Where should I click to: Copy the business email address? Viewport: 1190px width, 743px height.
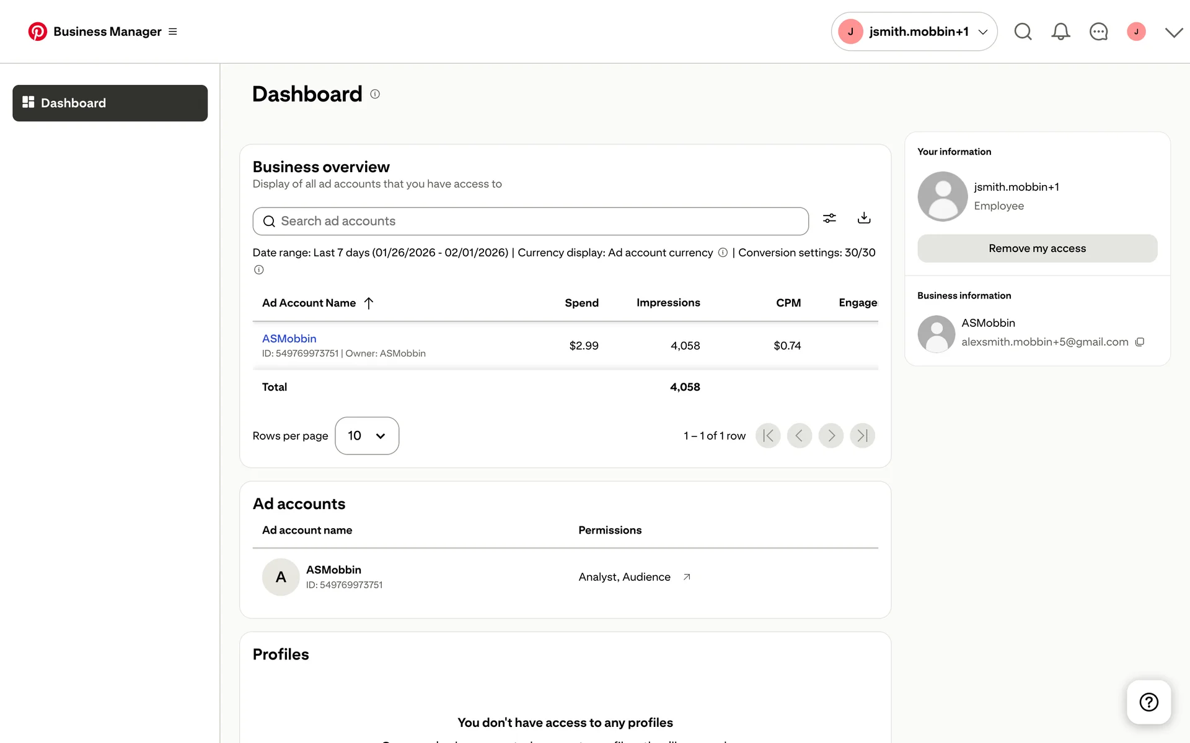tap(1139, 342)
